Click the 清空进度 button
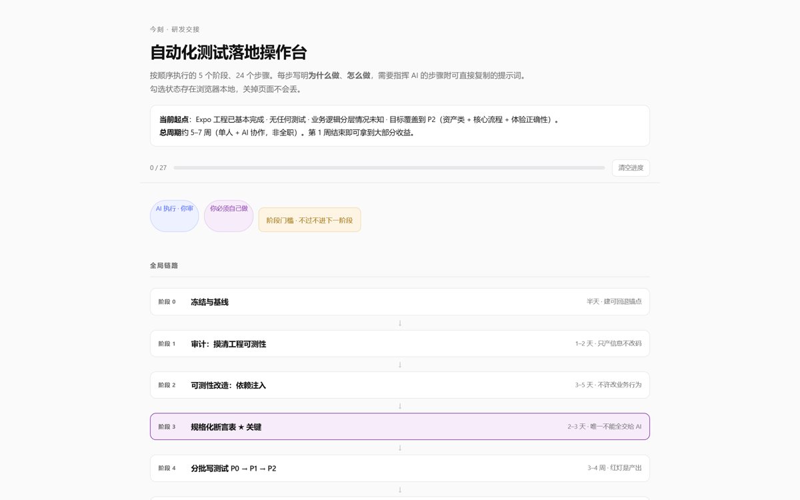Image resolution: width=800 pixels, height=500 pixels. 631,168
